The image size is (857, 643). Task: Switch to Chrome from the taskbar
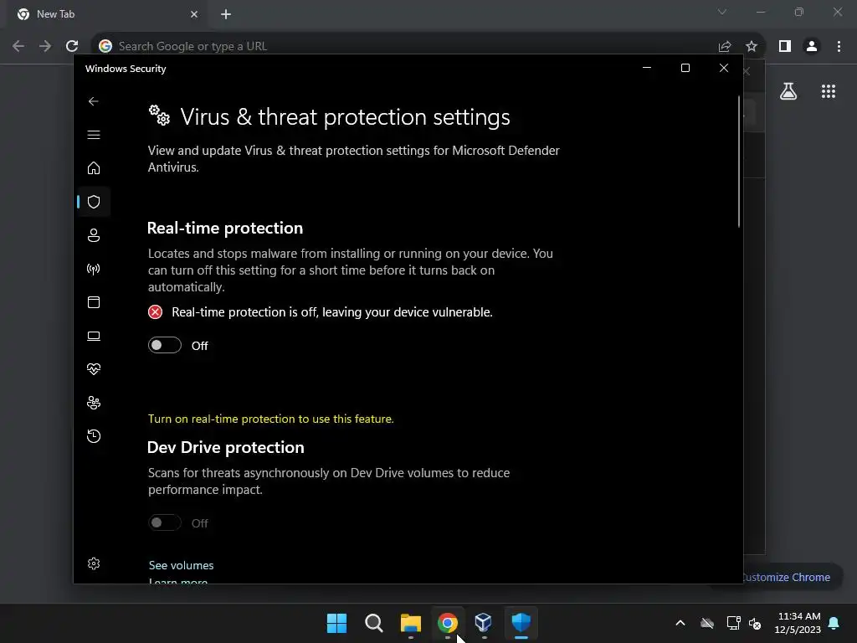click(448, 623)
